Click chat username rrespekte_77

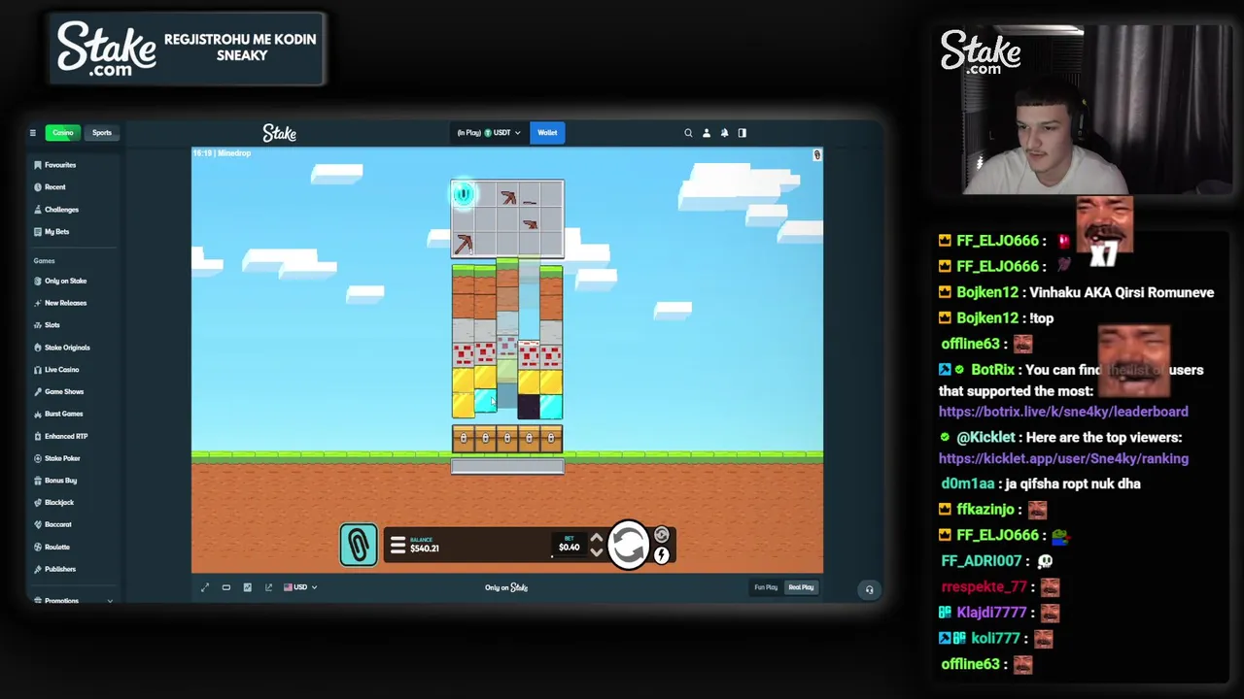tap(985, 587)
